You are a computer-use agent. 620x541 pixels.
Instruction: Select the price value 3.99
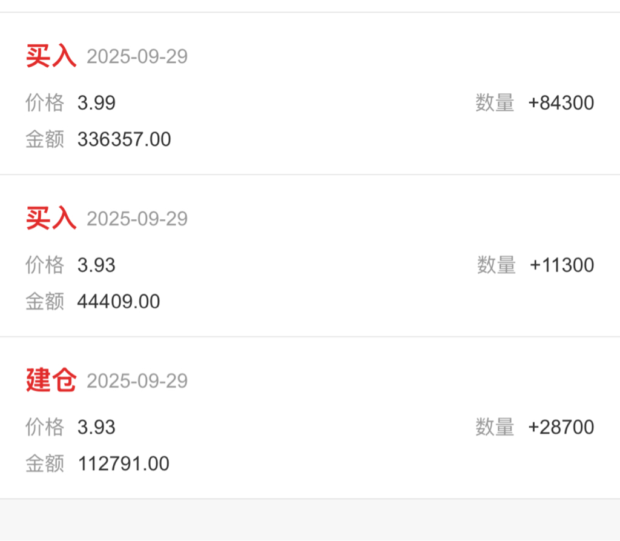pos(96,103)
